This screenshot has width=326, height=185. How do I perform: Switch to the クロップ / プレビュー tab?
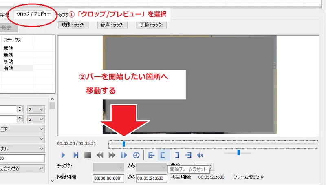pos(34,14)
